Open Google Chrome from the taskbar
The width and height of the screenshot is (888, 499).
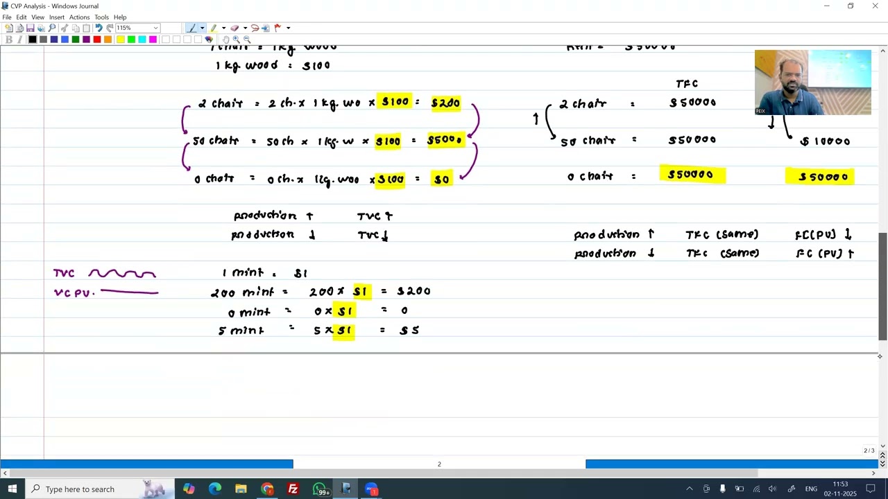[x=267, y=489]
